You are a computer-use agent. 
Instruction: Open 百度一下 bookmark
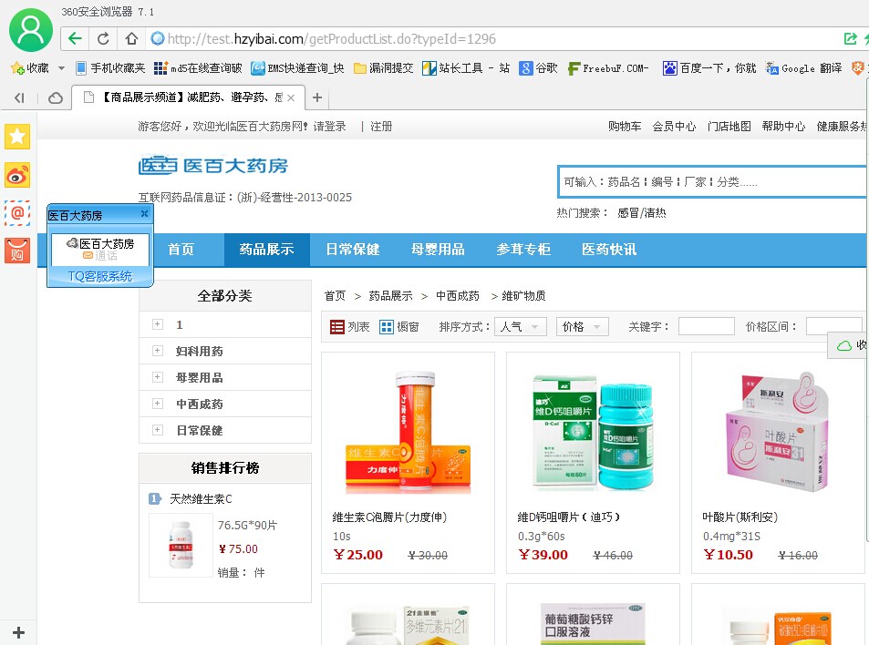[x=709, y=68]
